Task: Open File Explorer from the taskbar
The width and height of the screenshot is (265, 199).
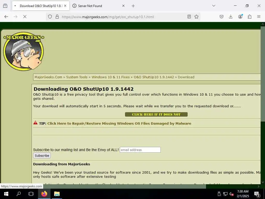Action: 57,194
